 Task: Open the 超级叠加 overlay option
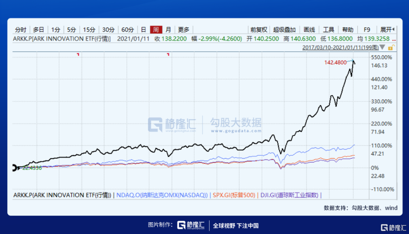pos(284,29)
